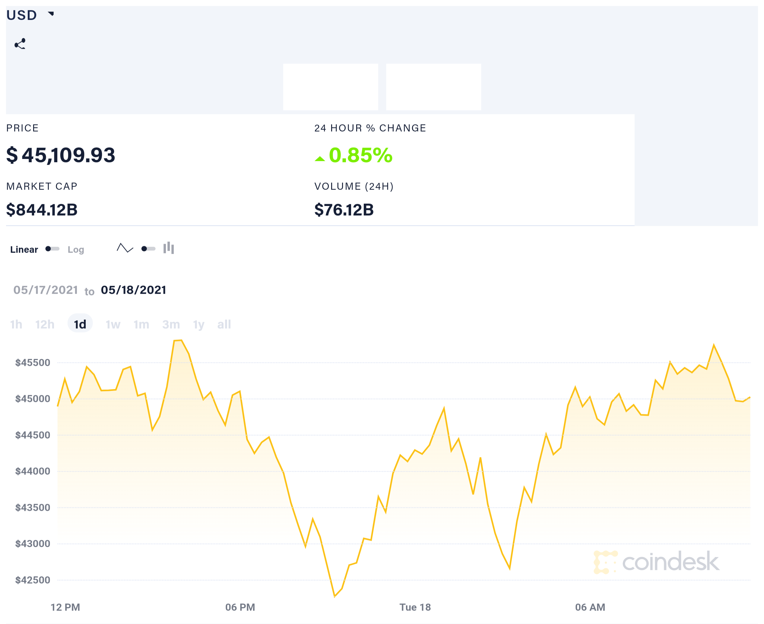The height and width of the screenshot is (624, 764).
Task: Switch to the 1h time range
Action: [16, 325]
